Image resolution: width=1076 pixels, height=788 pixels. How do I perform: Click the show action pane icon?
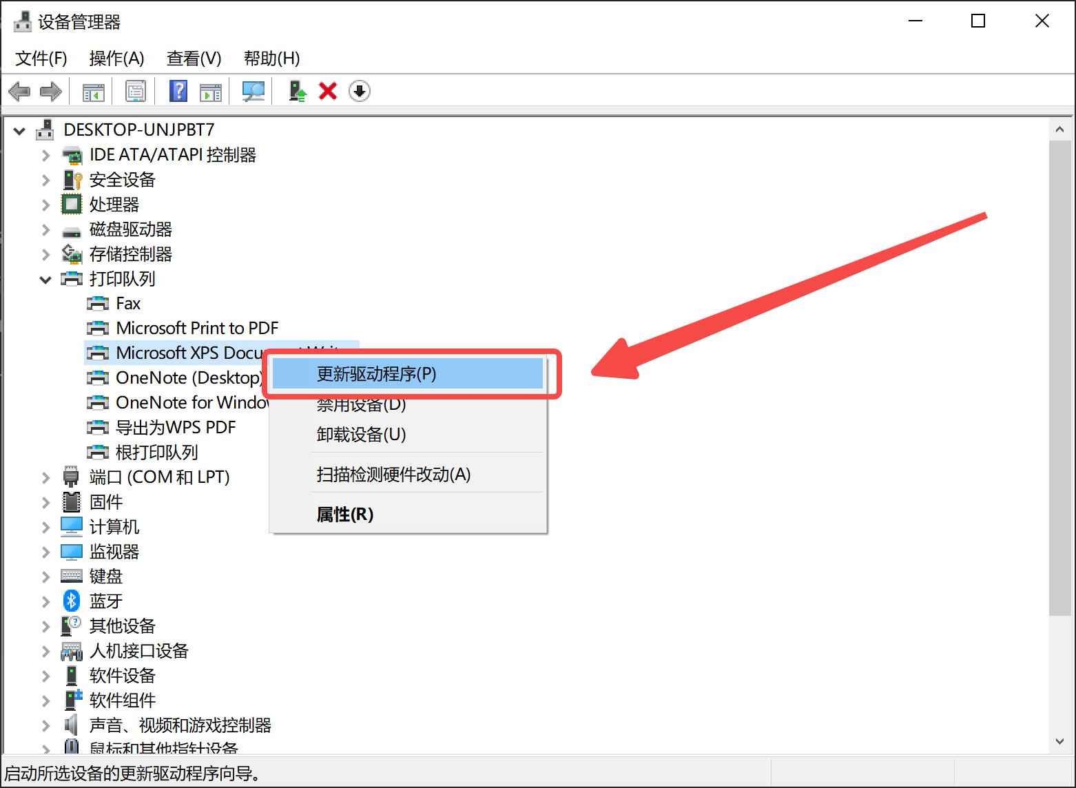[211, 91]
